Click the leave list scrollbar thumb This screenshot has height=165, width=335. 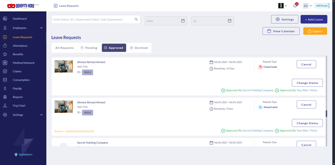(326, 114)
